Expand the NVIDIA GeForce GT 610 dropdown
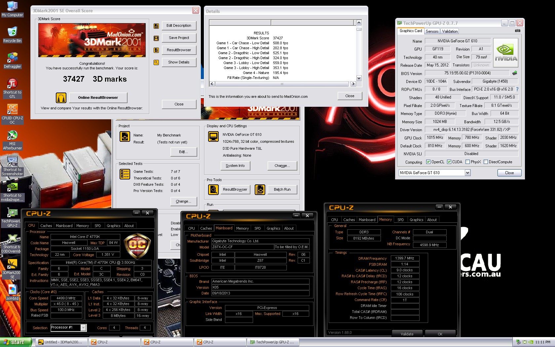Viewport: 555px width, 347px height. click(467, 173)
